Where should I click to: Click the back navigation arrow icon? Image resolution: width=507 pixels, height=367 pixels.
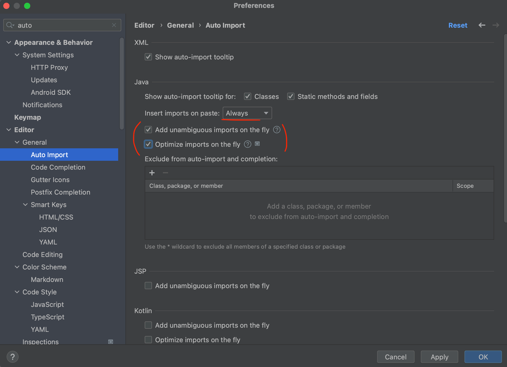(482, 25)
